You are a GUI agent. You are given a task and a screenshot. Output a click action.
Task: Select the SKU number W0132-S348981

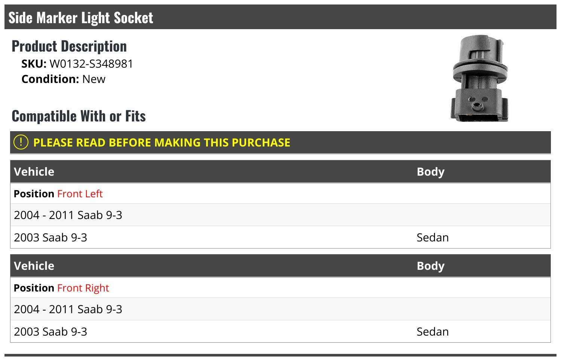coord(91,64)
